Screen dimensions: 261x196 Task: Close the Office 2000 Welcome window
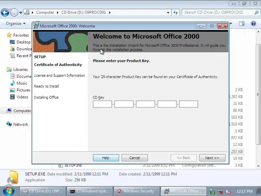(x=223, y=26)
